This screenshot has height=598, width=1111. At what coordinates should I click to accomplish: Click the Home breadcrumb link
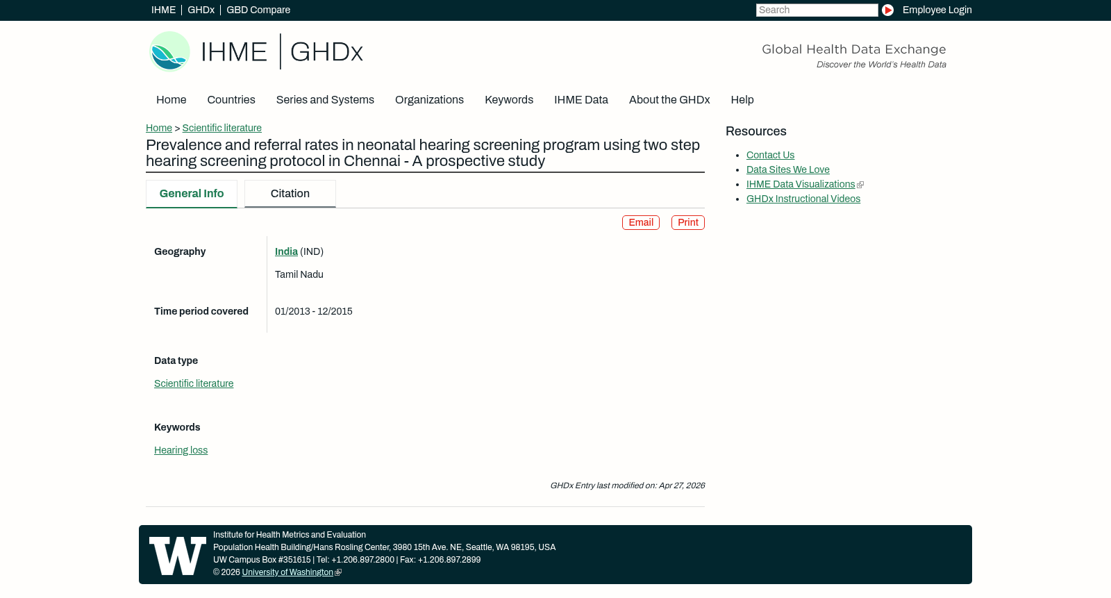coord(159,128)
